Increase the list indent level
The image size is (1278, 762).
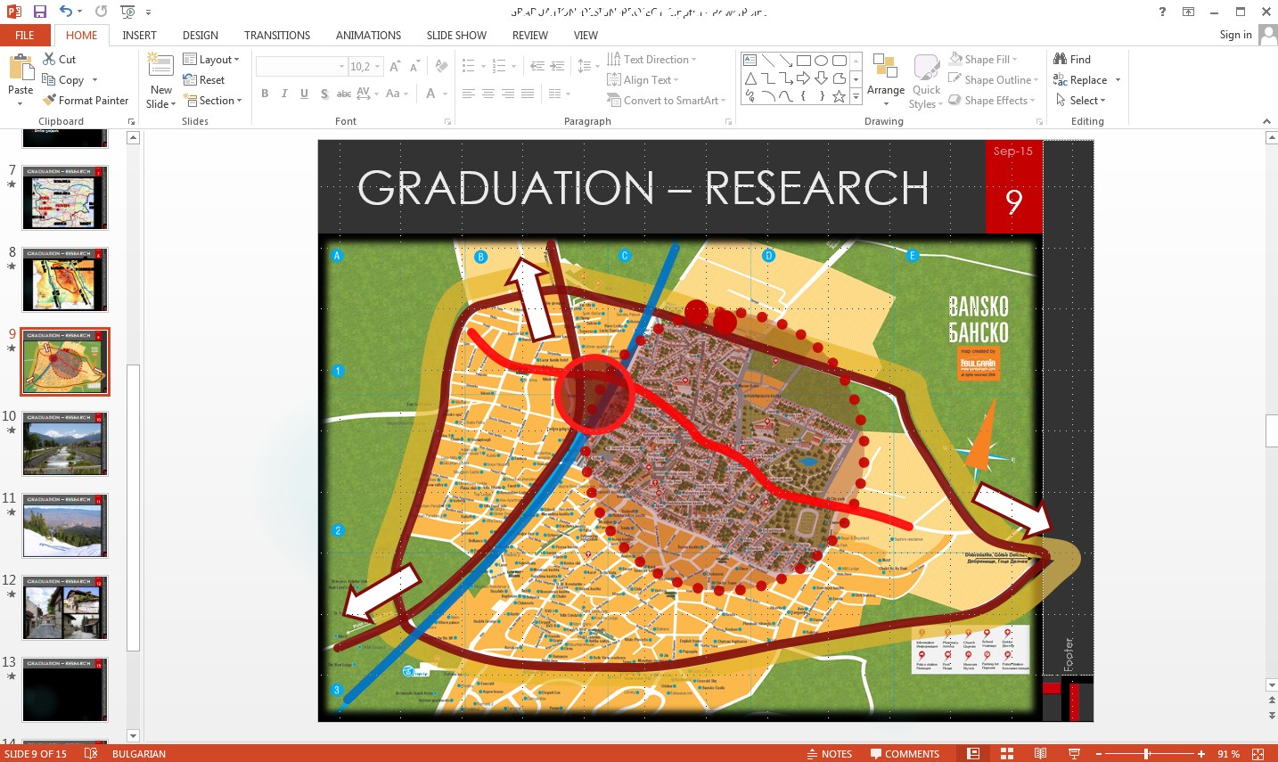(x=557, y=67)
